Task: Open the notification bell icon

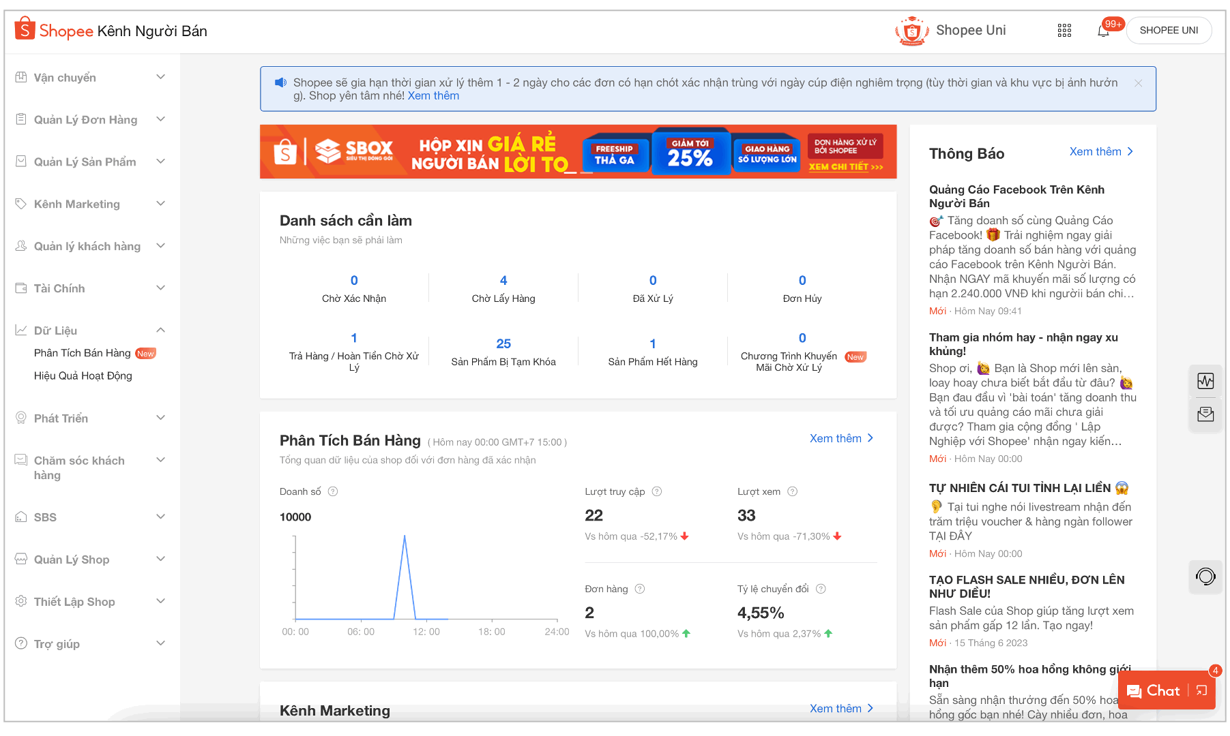Action: [x=1103, y=31]
